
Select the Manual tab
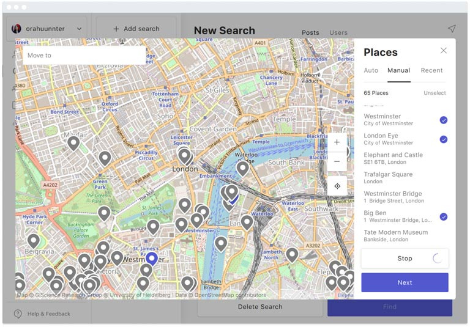click(399, 70)
